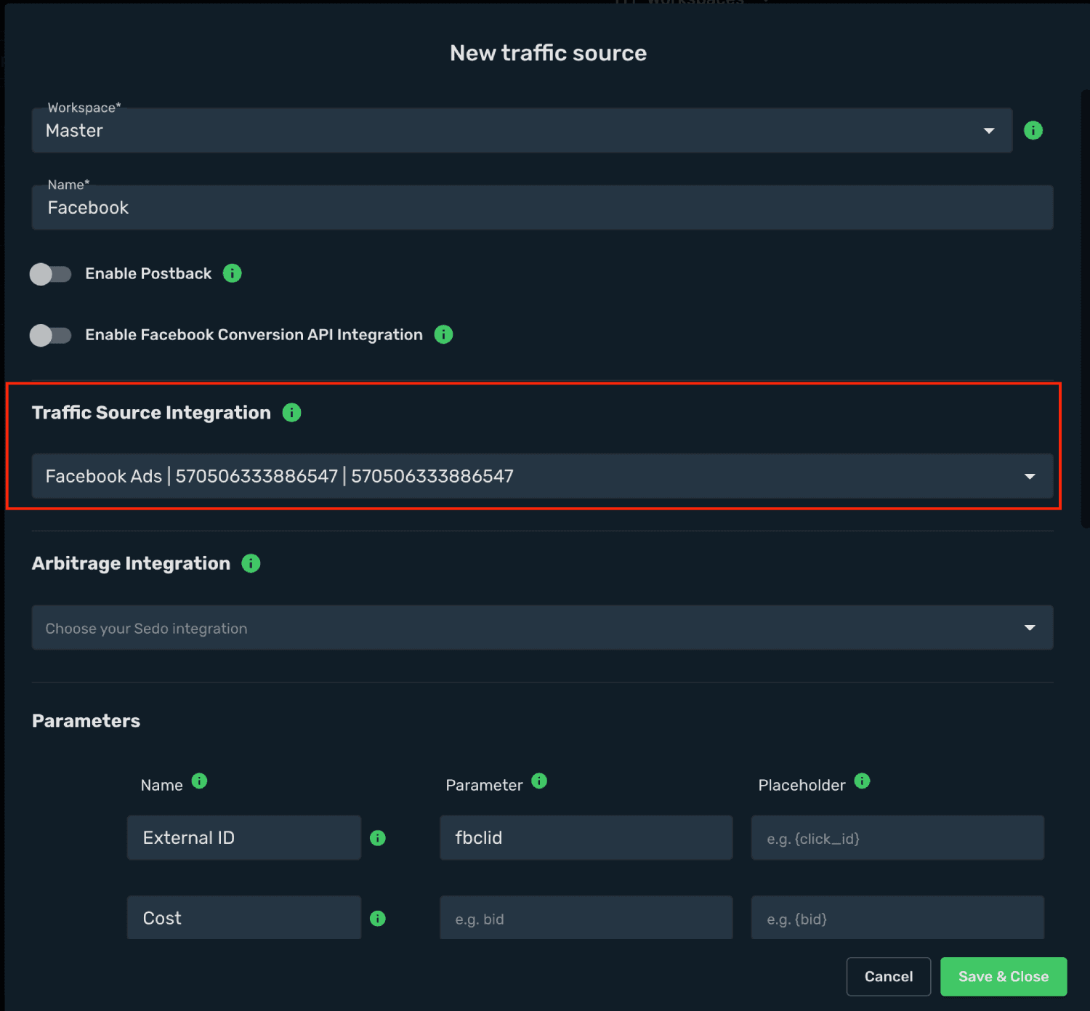The width and height of the screenshot is (1090, 1011).
Task: Click info icon next to Placeholder column header
Action: pyautogui.click(x=862, y=781)
